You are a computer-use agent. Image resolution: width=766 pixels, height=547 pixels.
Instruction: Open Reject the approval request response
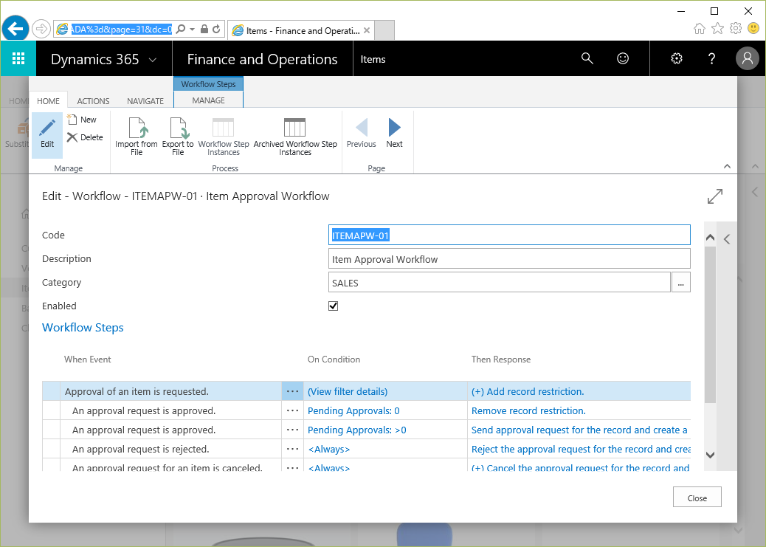pyautogui.click(x=581, y=449)
